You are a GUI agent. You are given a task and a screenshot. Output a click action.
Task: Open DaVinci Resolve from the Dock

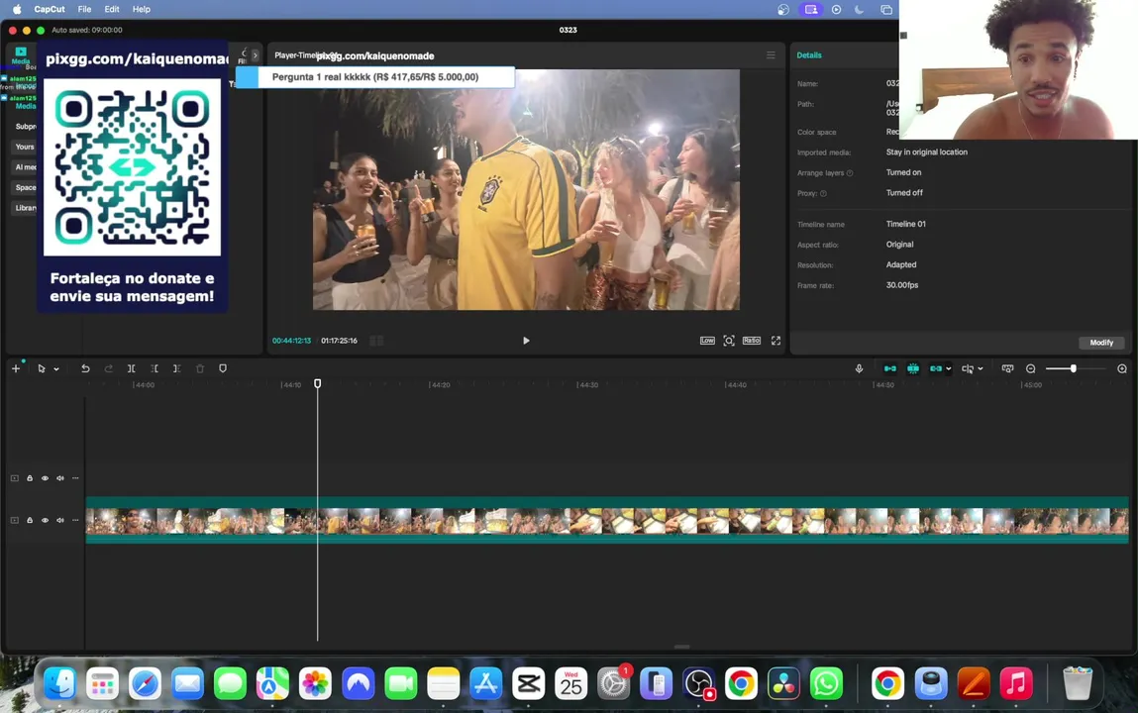pos(783,683)
